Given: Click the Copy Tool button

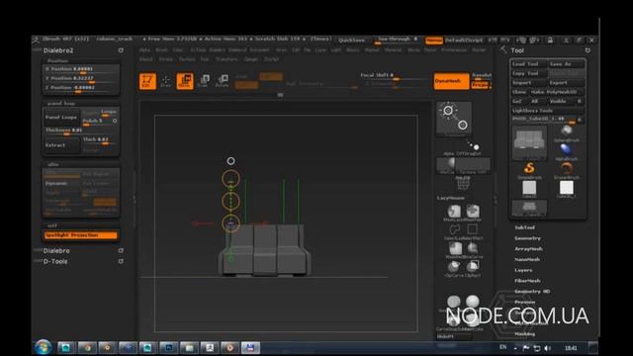Looking at the screenshot, I should (528, 73).
